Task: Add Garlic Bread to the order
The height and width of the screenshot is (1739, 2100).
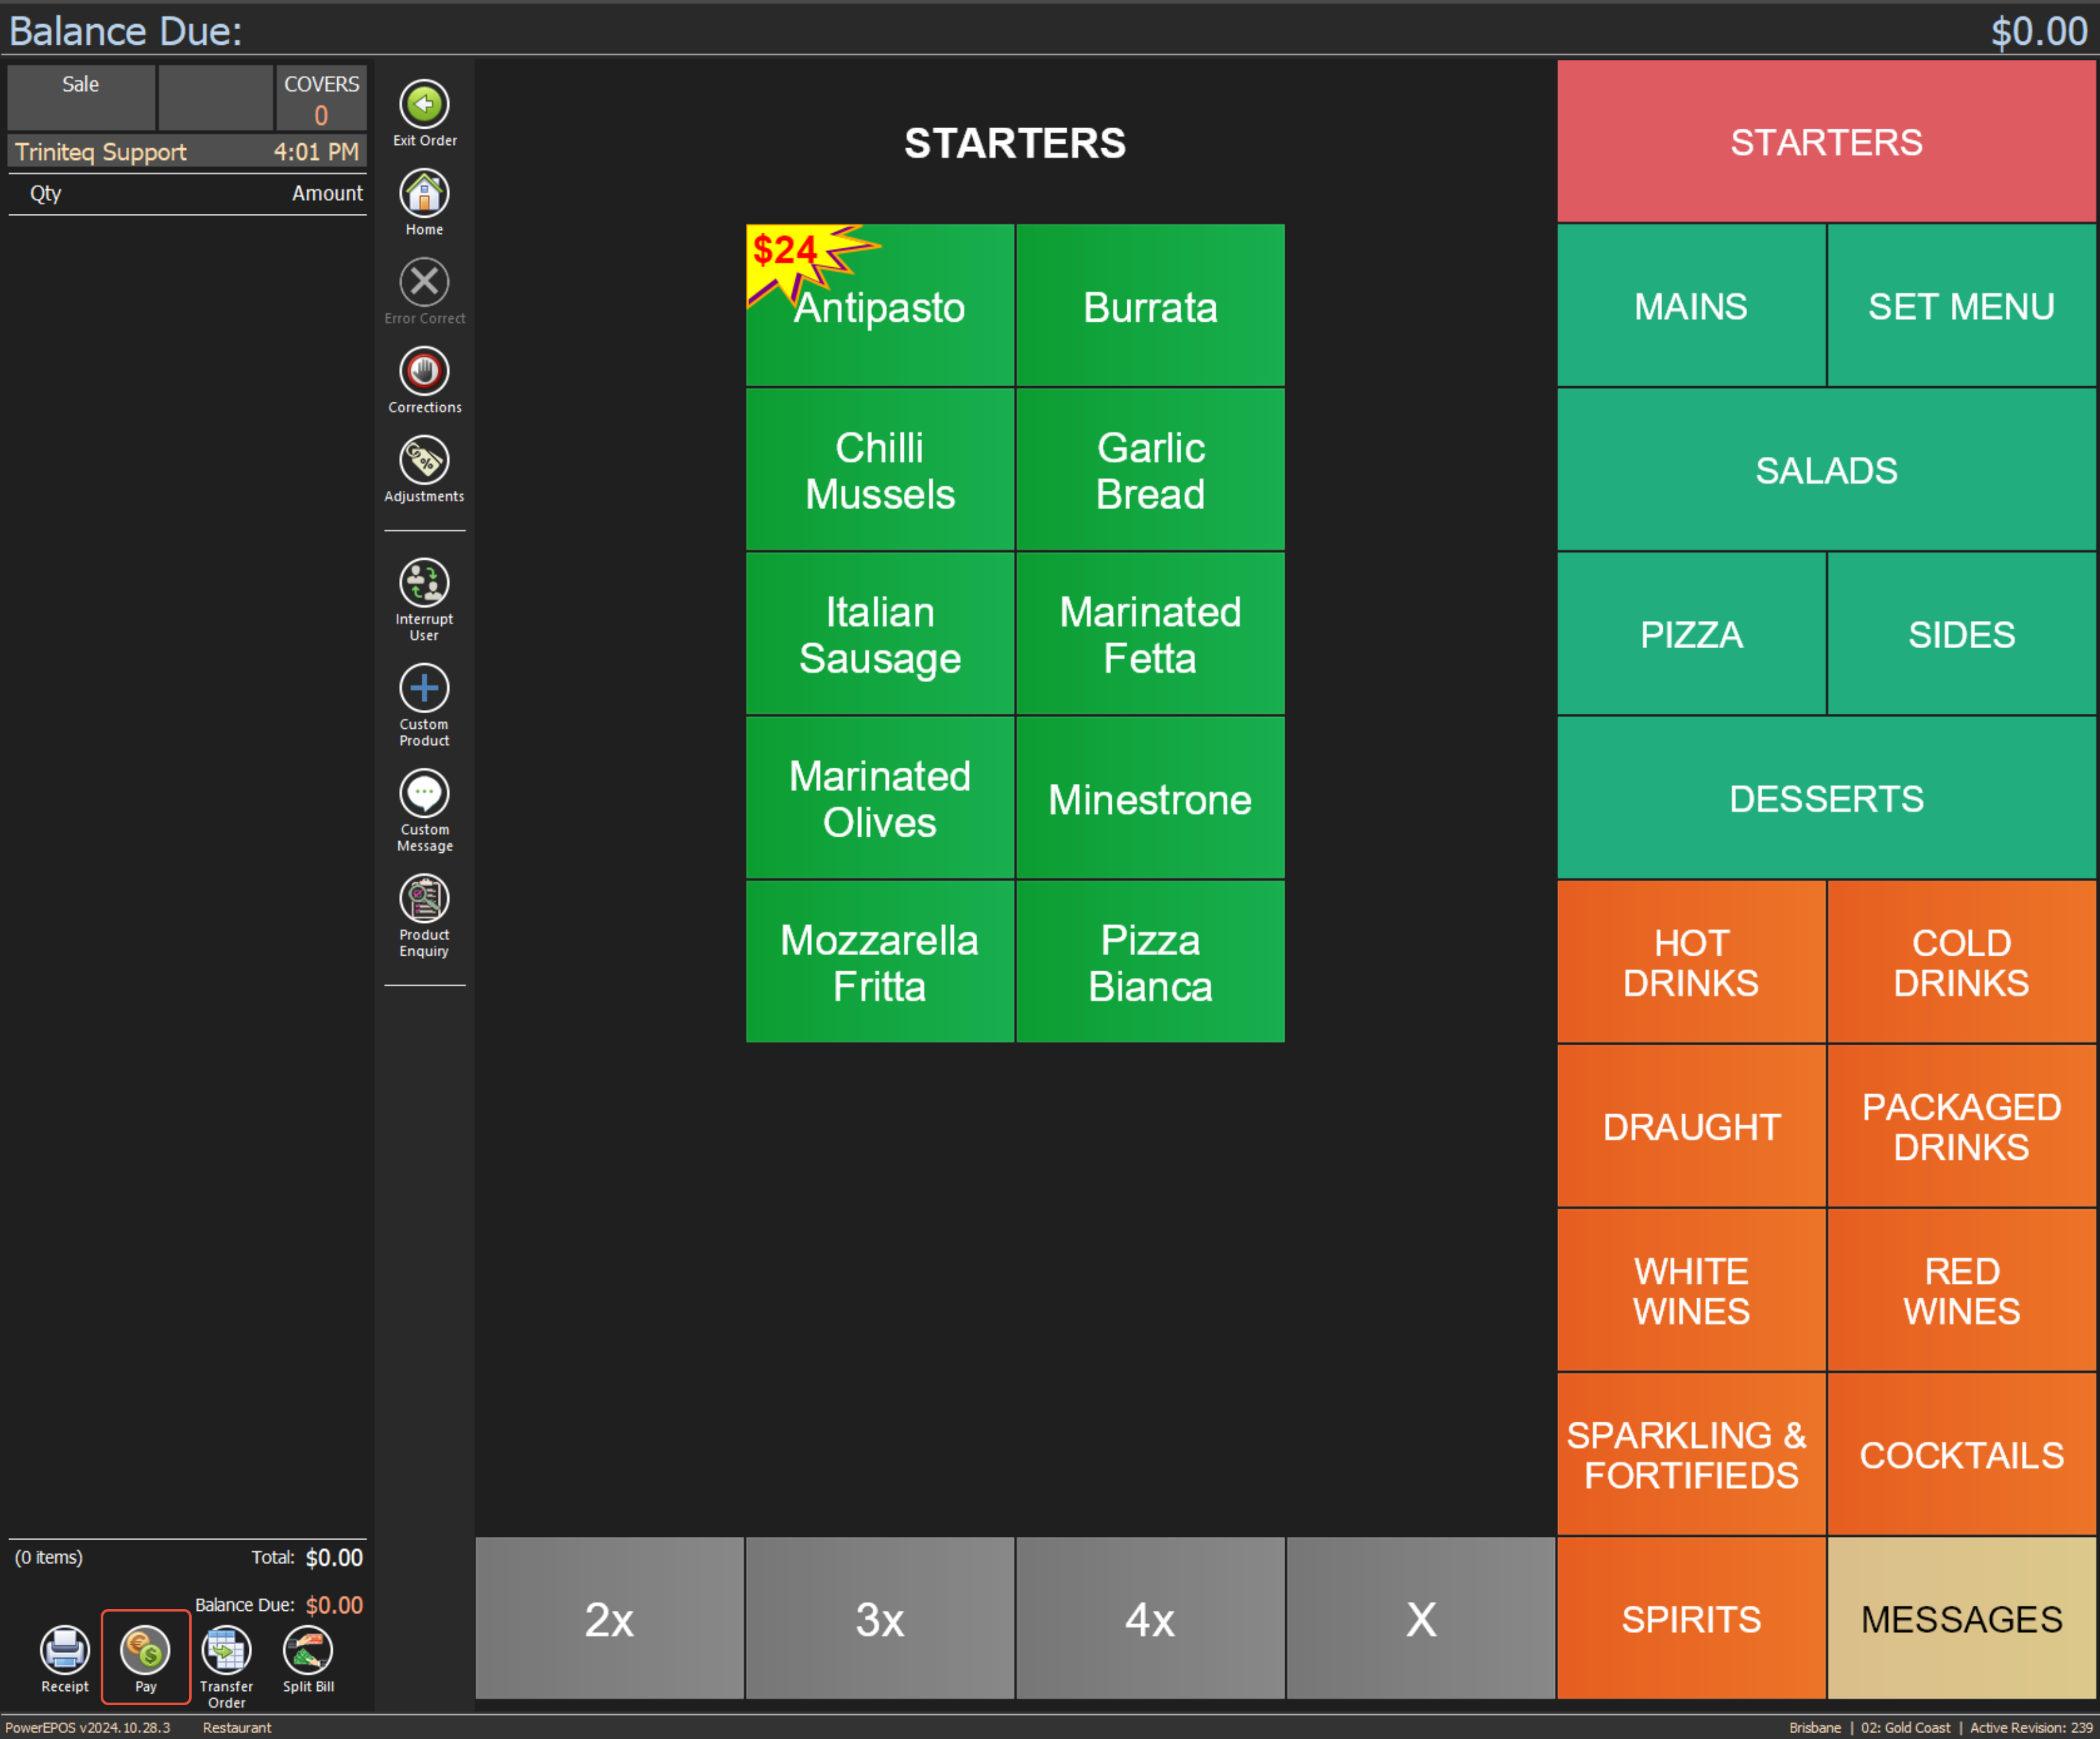Action: pyautogui.click(x=1150, y=470)
